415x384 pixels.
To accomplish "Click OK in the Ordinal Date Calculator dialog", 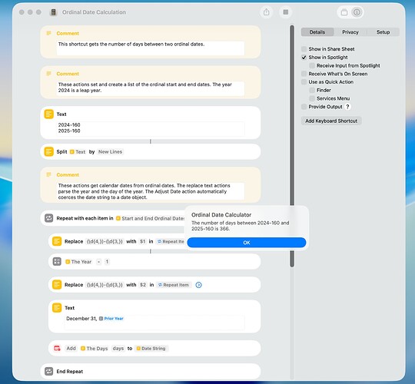I will [x=247, y=243].
